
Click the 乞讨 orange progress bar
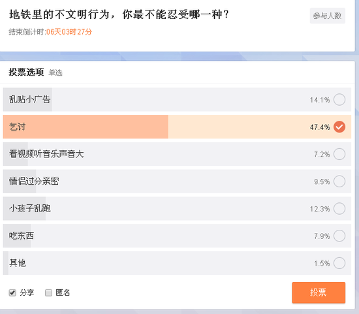[x=86, y=127]
